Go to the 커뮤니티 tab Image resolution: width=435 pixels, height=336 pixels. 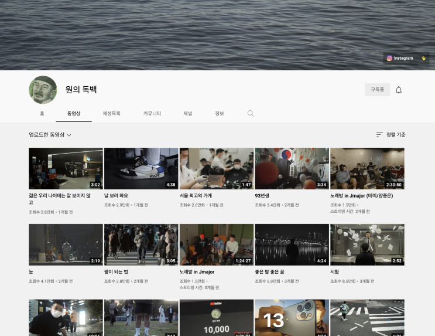[152, 113]
